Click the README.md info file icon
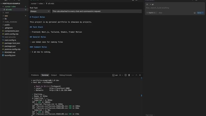 [3, 52]
